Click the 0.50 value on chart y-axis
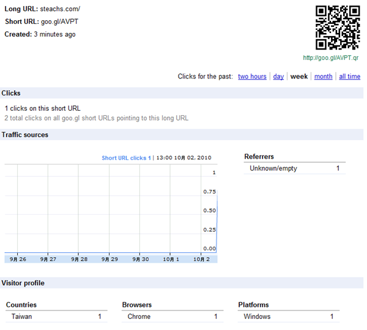 [x=209, y=211]
